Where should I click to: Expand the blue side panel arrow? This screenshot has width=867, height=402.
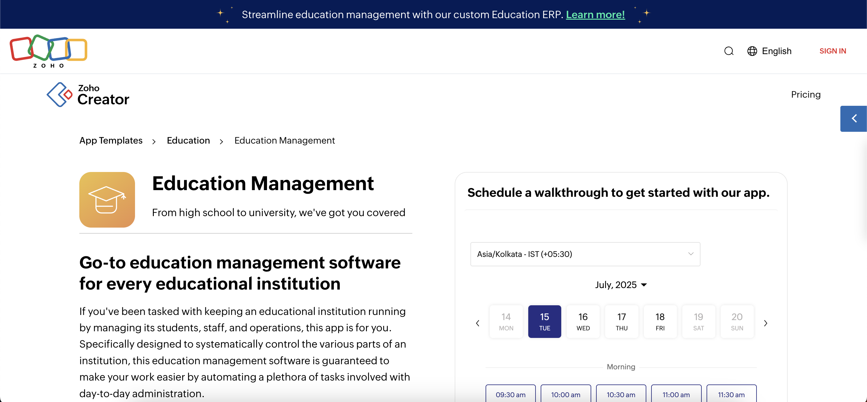[854, 119]
